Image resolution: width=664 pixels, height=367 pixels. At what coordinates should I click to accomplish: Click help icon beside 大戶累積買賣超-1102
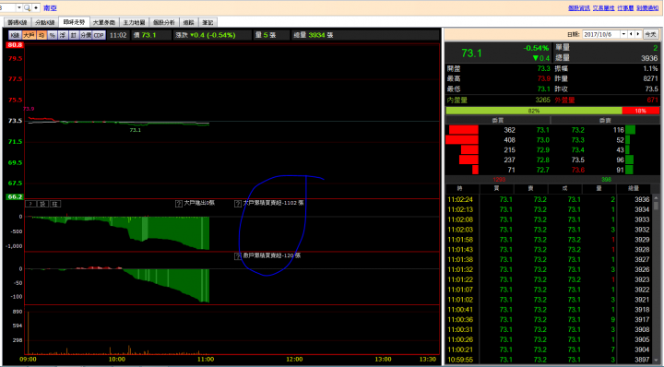[x=238, y=204]
